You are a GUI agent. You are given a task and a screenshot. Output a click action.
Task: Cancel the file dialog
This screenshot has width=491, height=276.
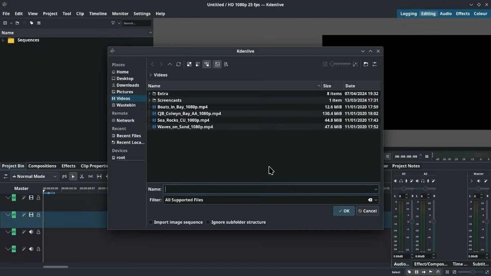click(x=367, y=211)
